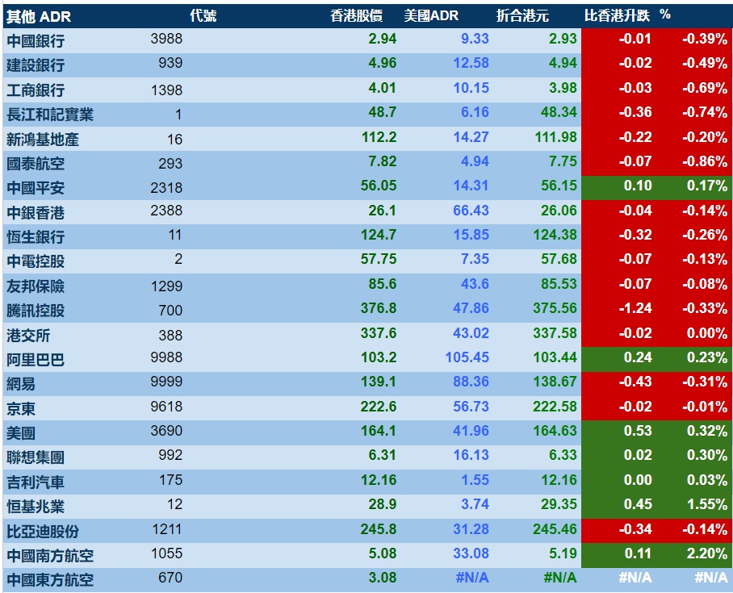Click stock code 700 for 騰訊控股

pyautogui.click(x=170, y=311)
